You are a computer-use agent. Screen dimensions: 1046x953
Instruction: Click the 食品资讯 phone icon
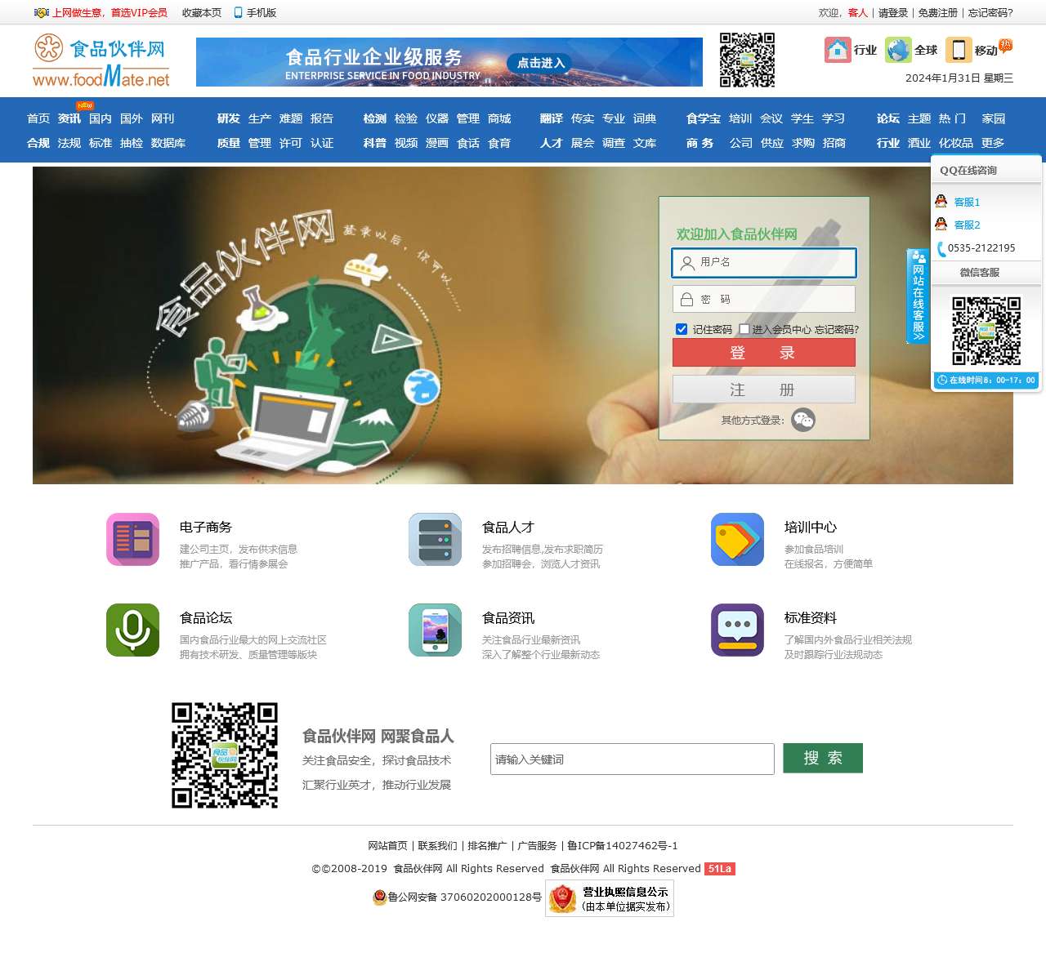point(435,630)
